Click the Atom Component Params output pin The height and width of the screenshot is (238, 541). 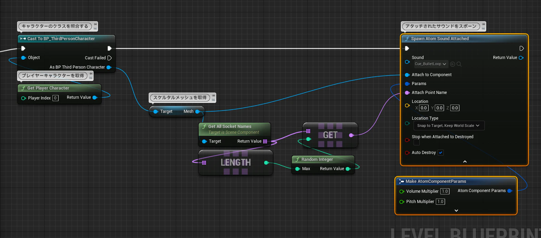coord(510,191)
